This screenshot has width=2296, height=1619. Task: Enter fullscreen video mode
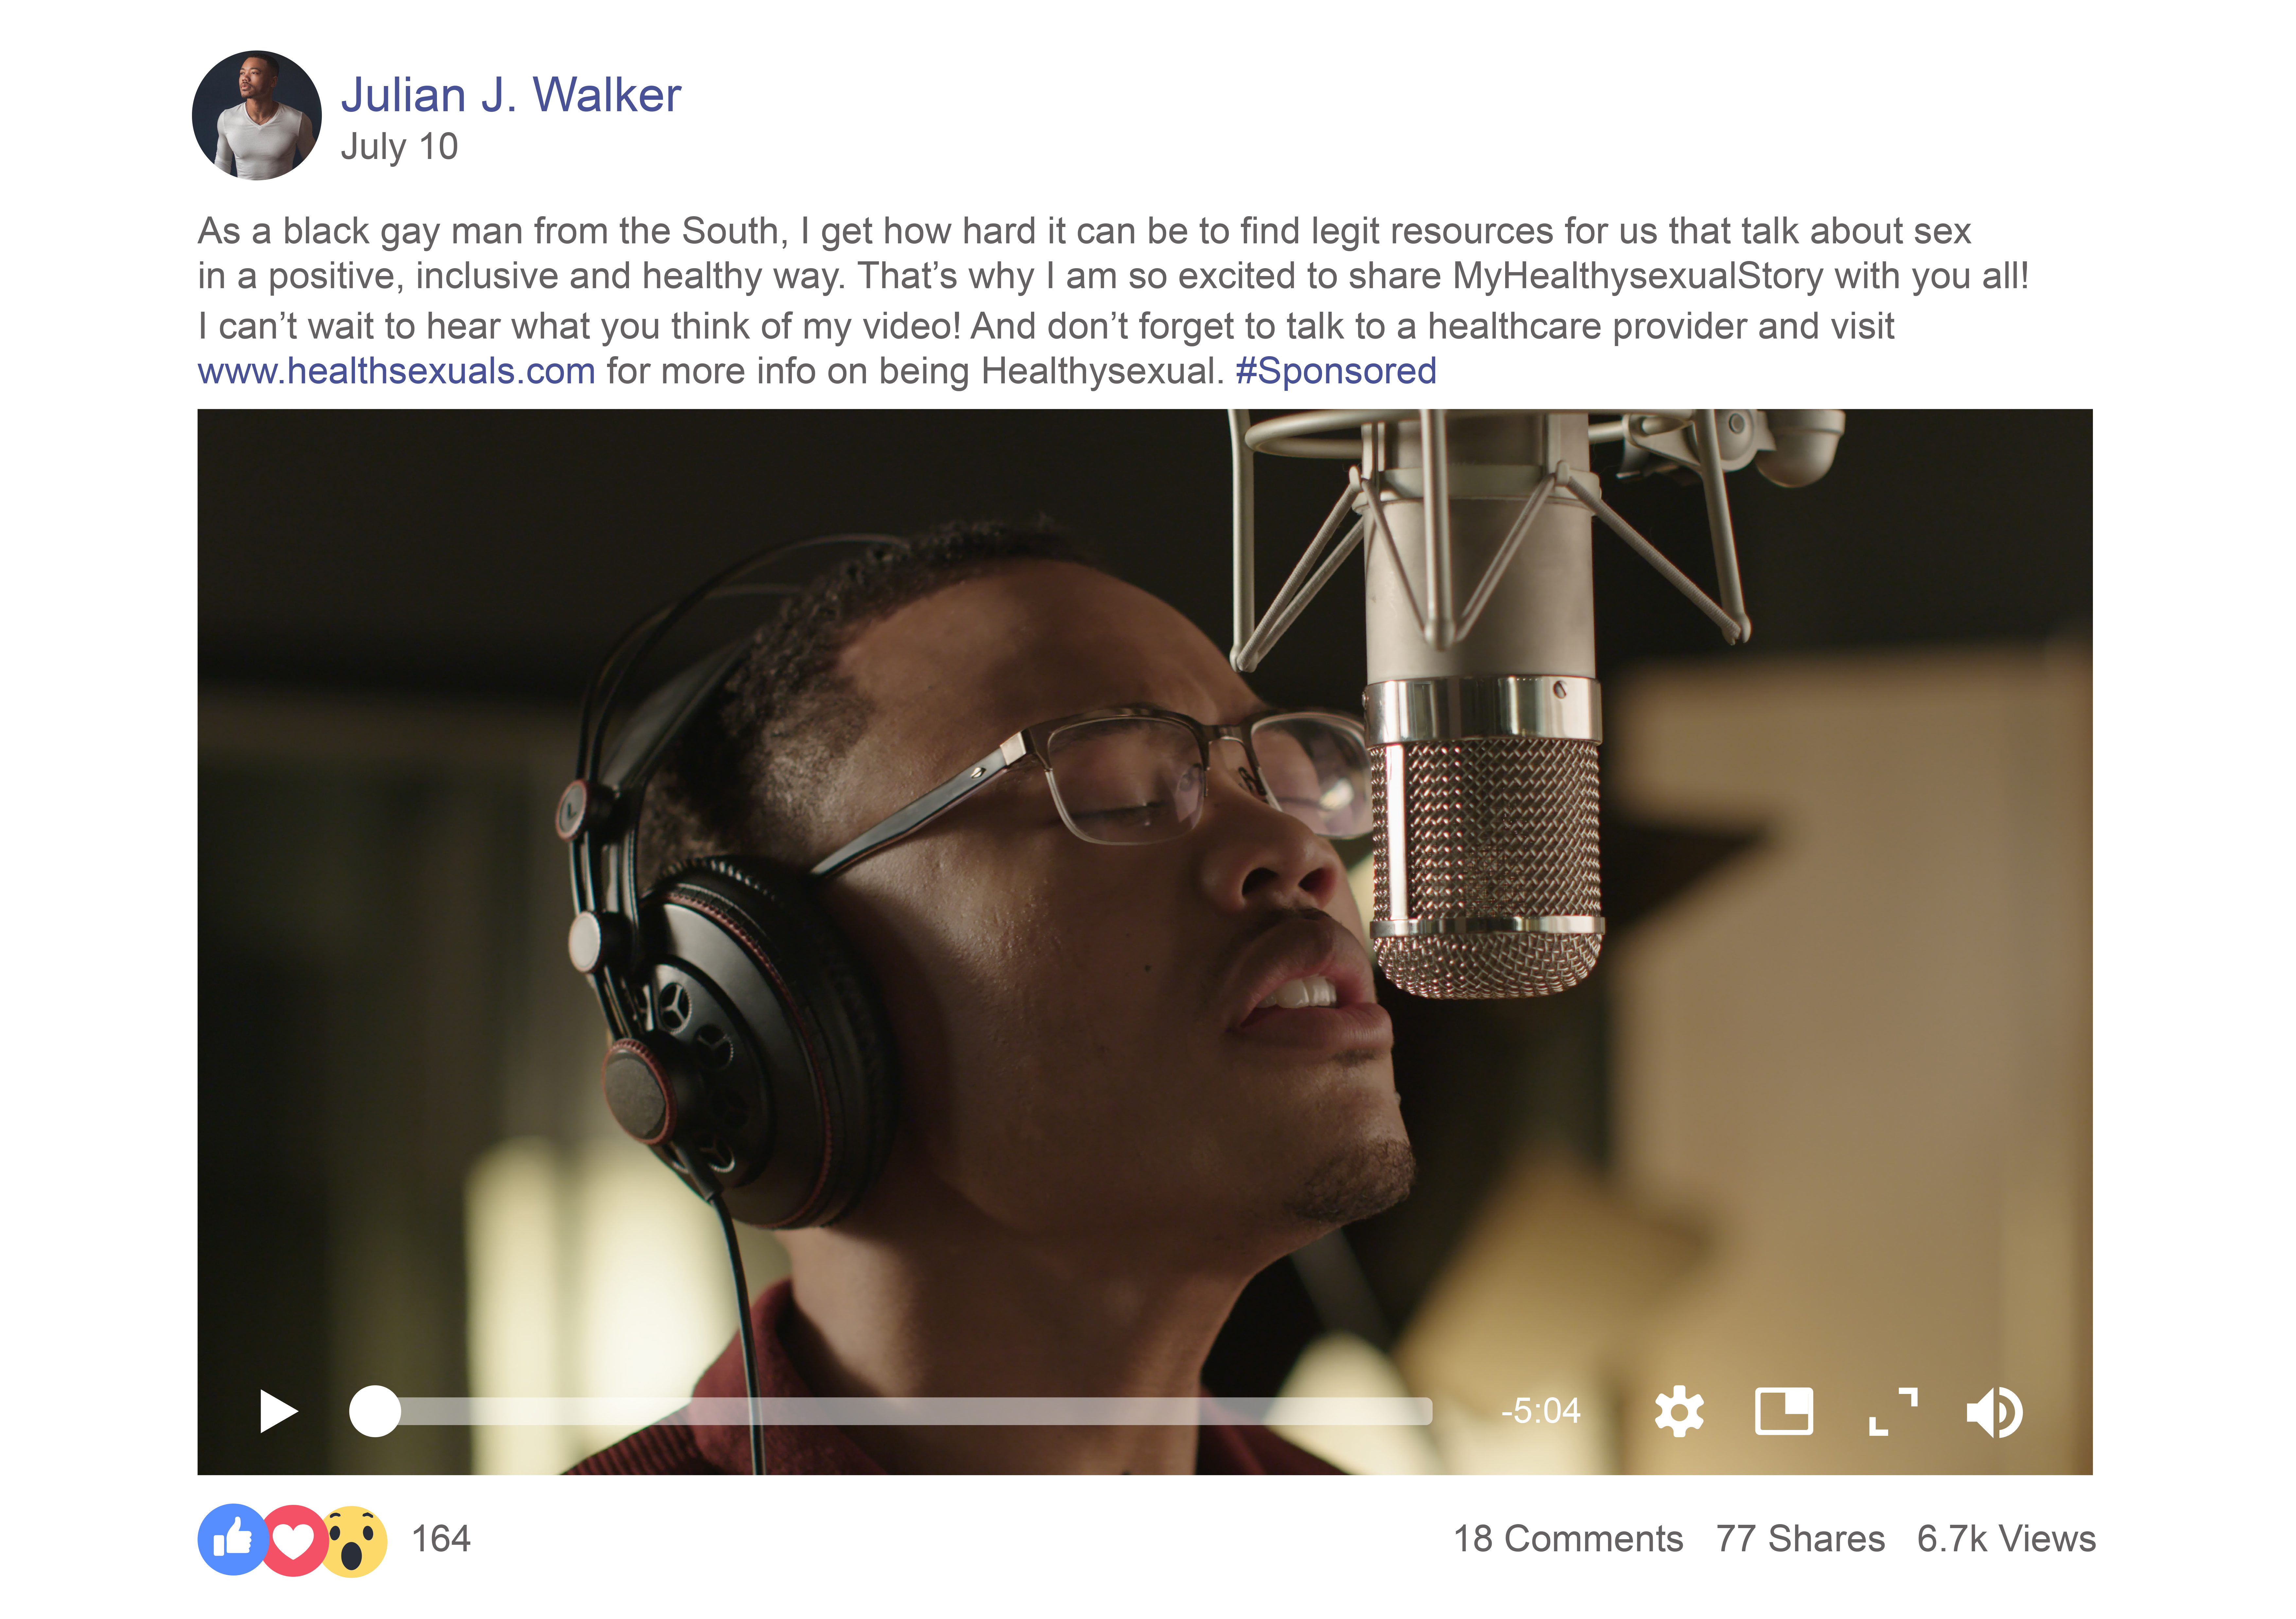[1893, 1411]
